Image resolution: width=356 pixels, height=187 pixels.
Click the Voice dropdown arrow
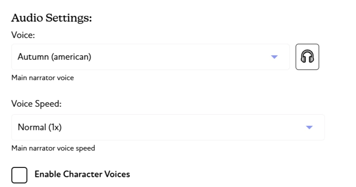274,57
